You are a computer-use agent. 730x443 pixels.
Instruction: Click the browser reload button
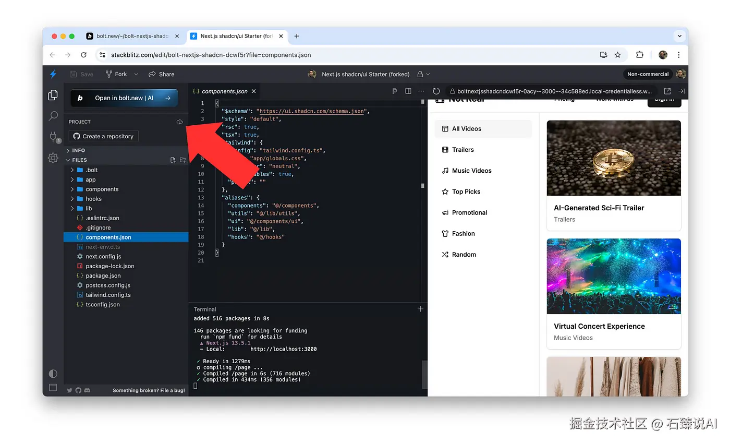pos(83,55)
